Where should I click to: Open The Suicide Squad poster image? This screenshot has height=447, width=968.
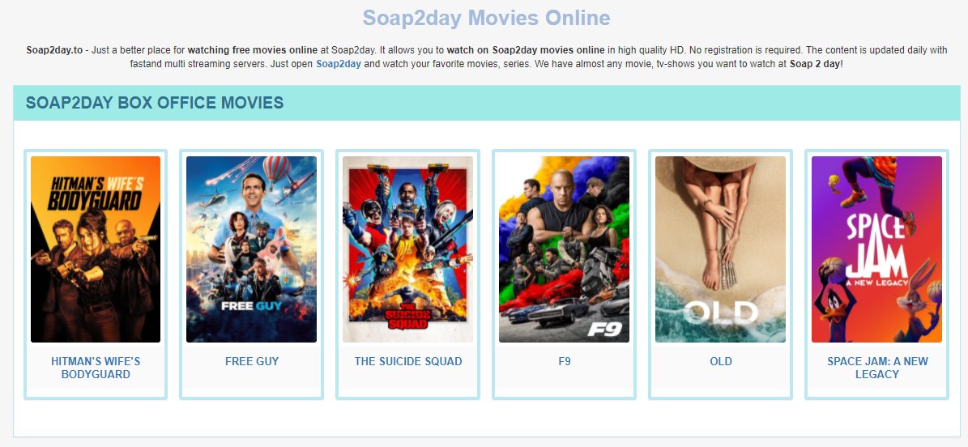pyautogui.click(x=408, y=249)
